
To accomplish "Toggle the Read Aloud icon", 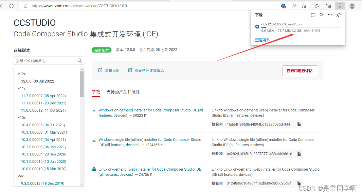I will point(294,6).
